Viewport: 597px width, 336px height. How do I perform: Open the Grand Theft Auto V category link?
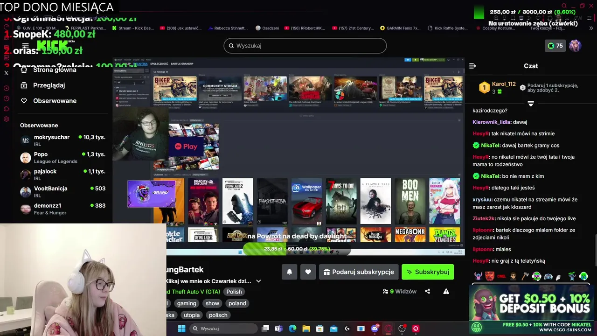[x=193, y=292]
